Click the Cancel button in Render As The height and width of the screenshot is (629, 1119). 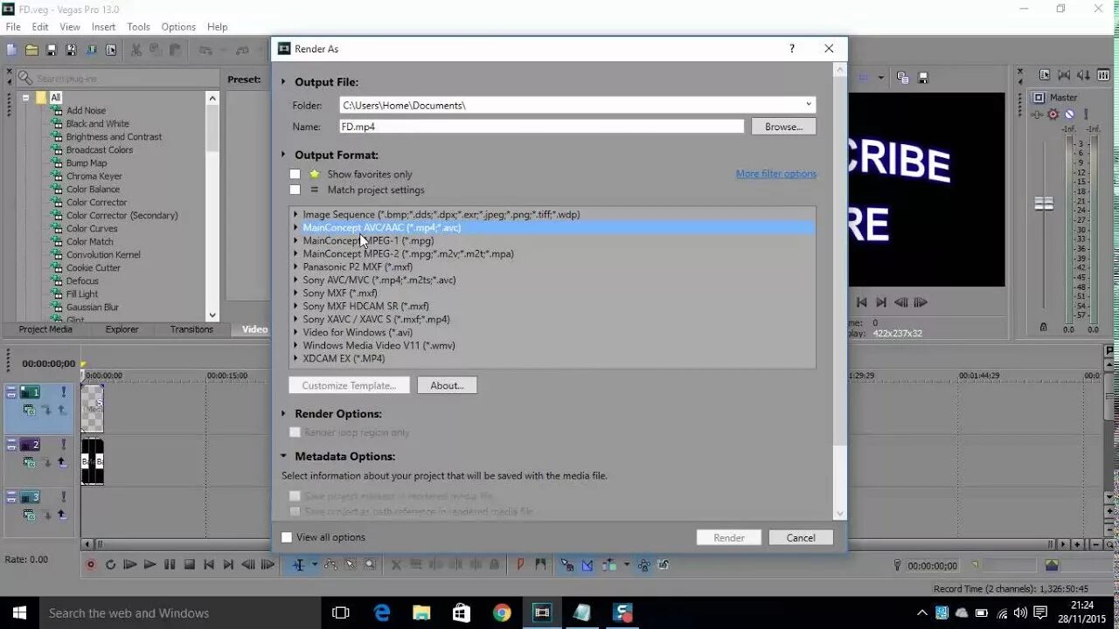click(x=801, y=538)
